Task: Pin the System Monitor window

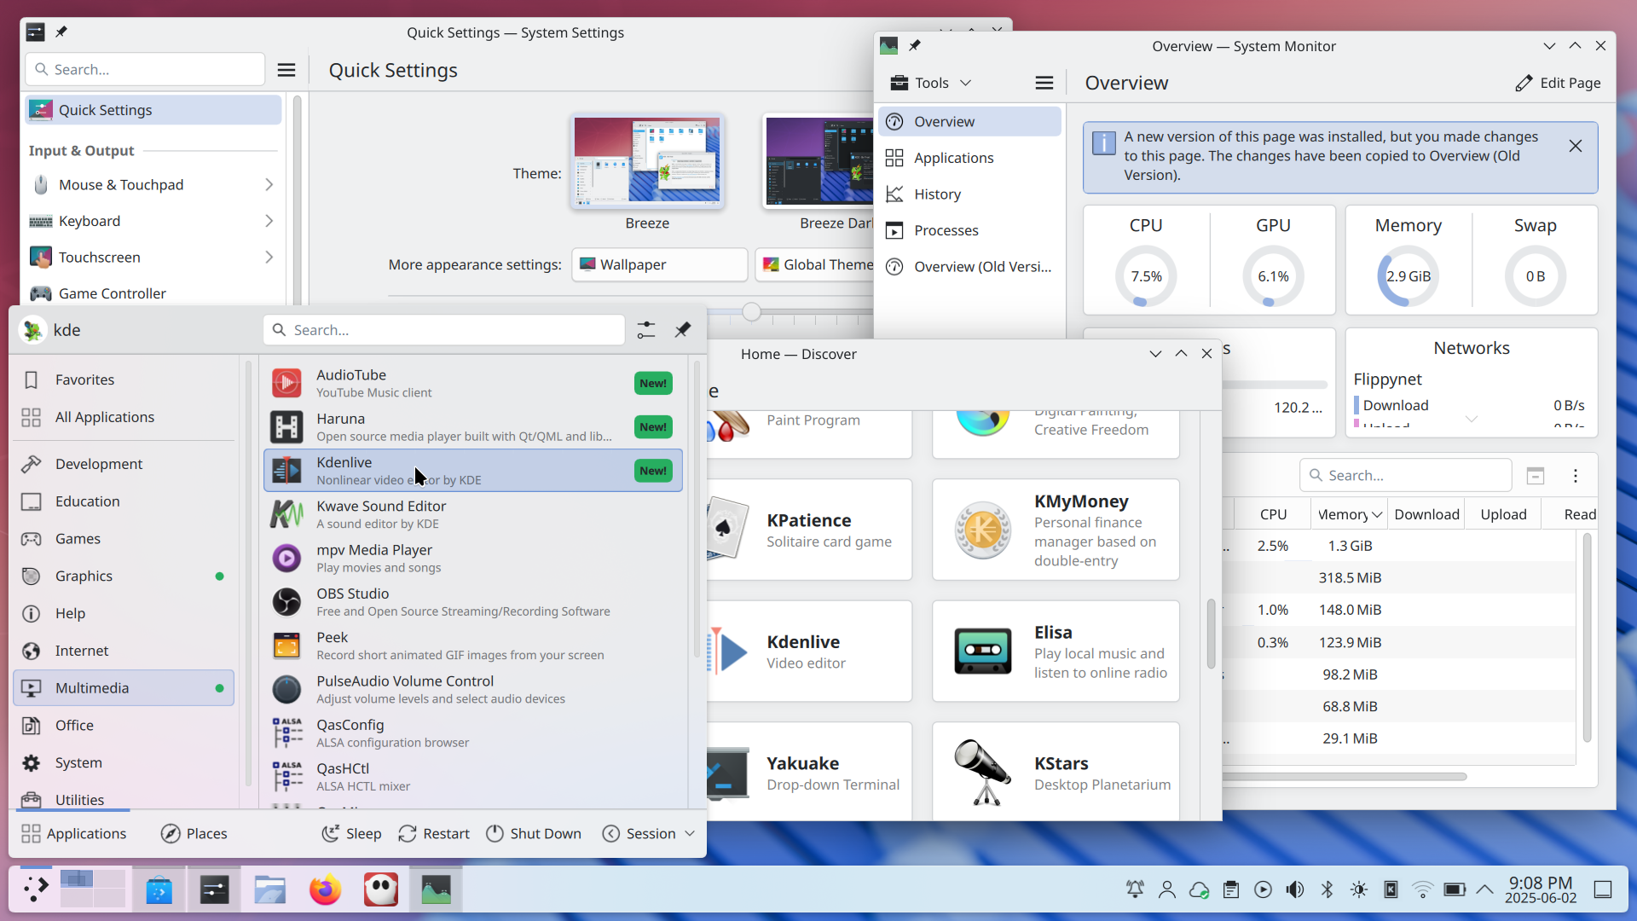Action: [915, 46]
